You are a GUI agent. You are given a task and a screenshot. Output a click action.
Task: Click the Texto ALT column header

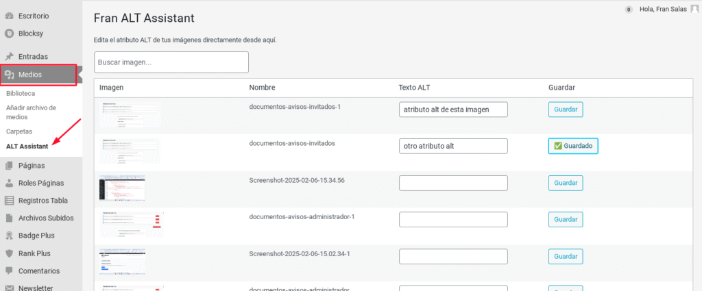coord(414,88)
